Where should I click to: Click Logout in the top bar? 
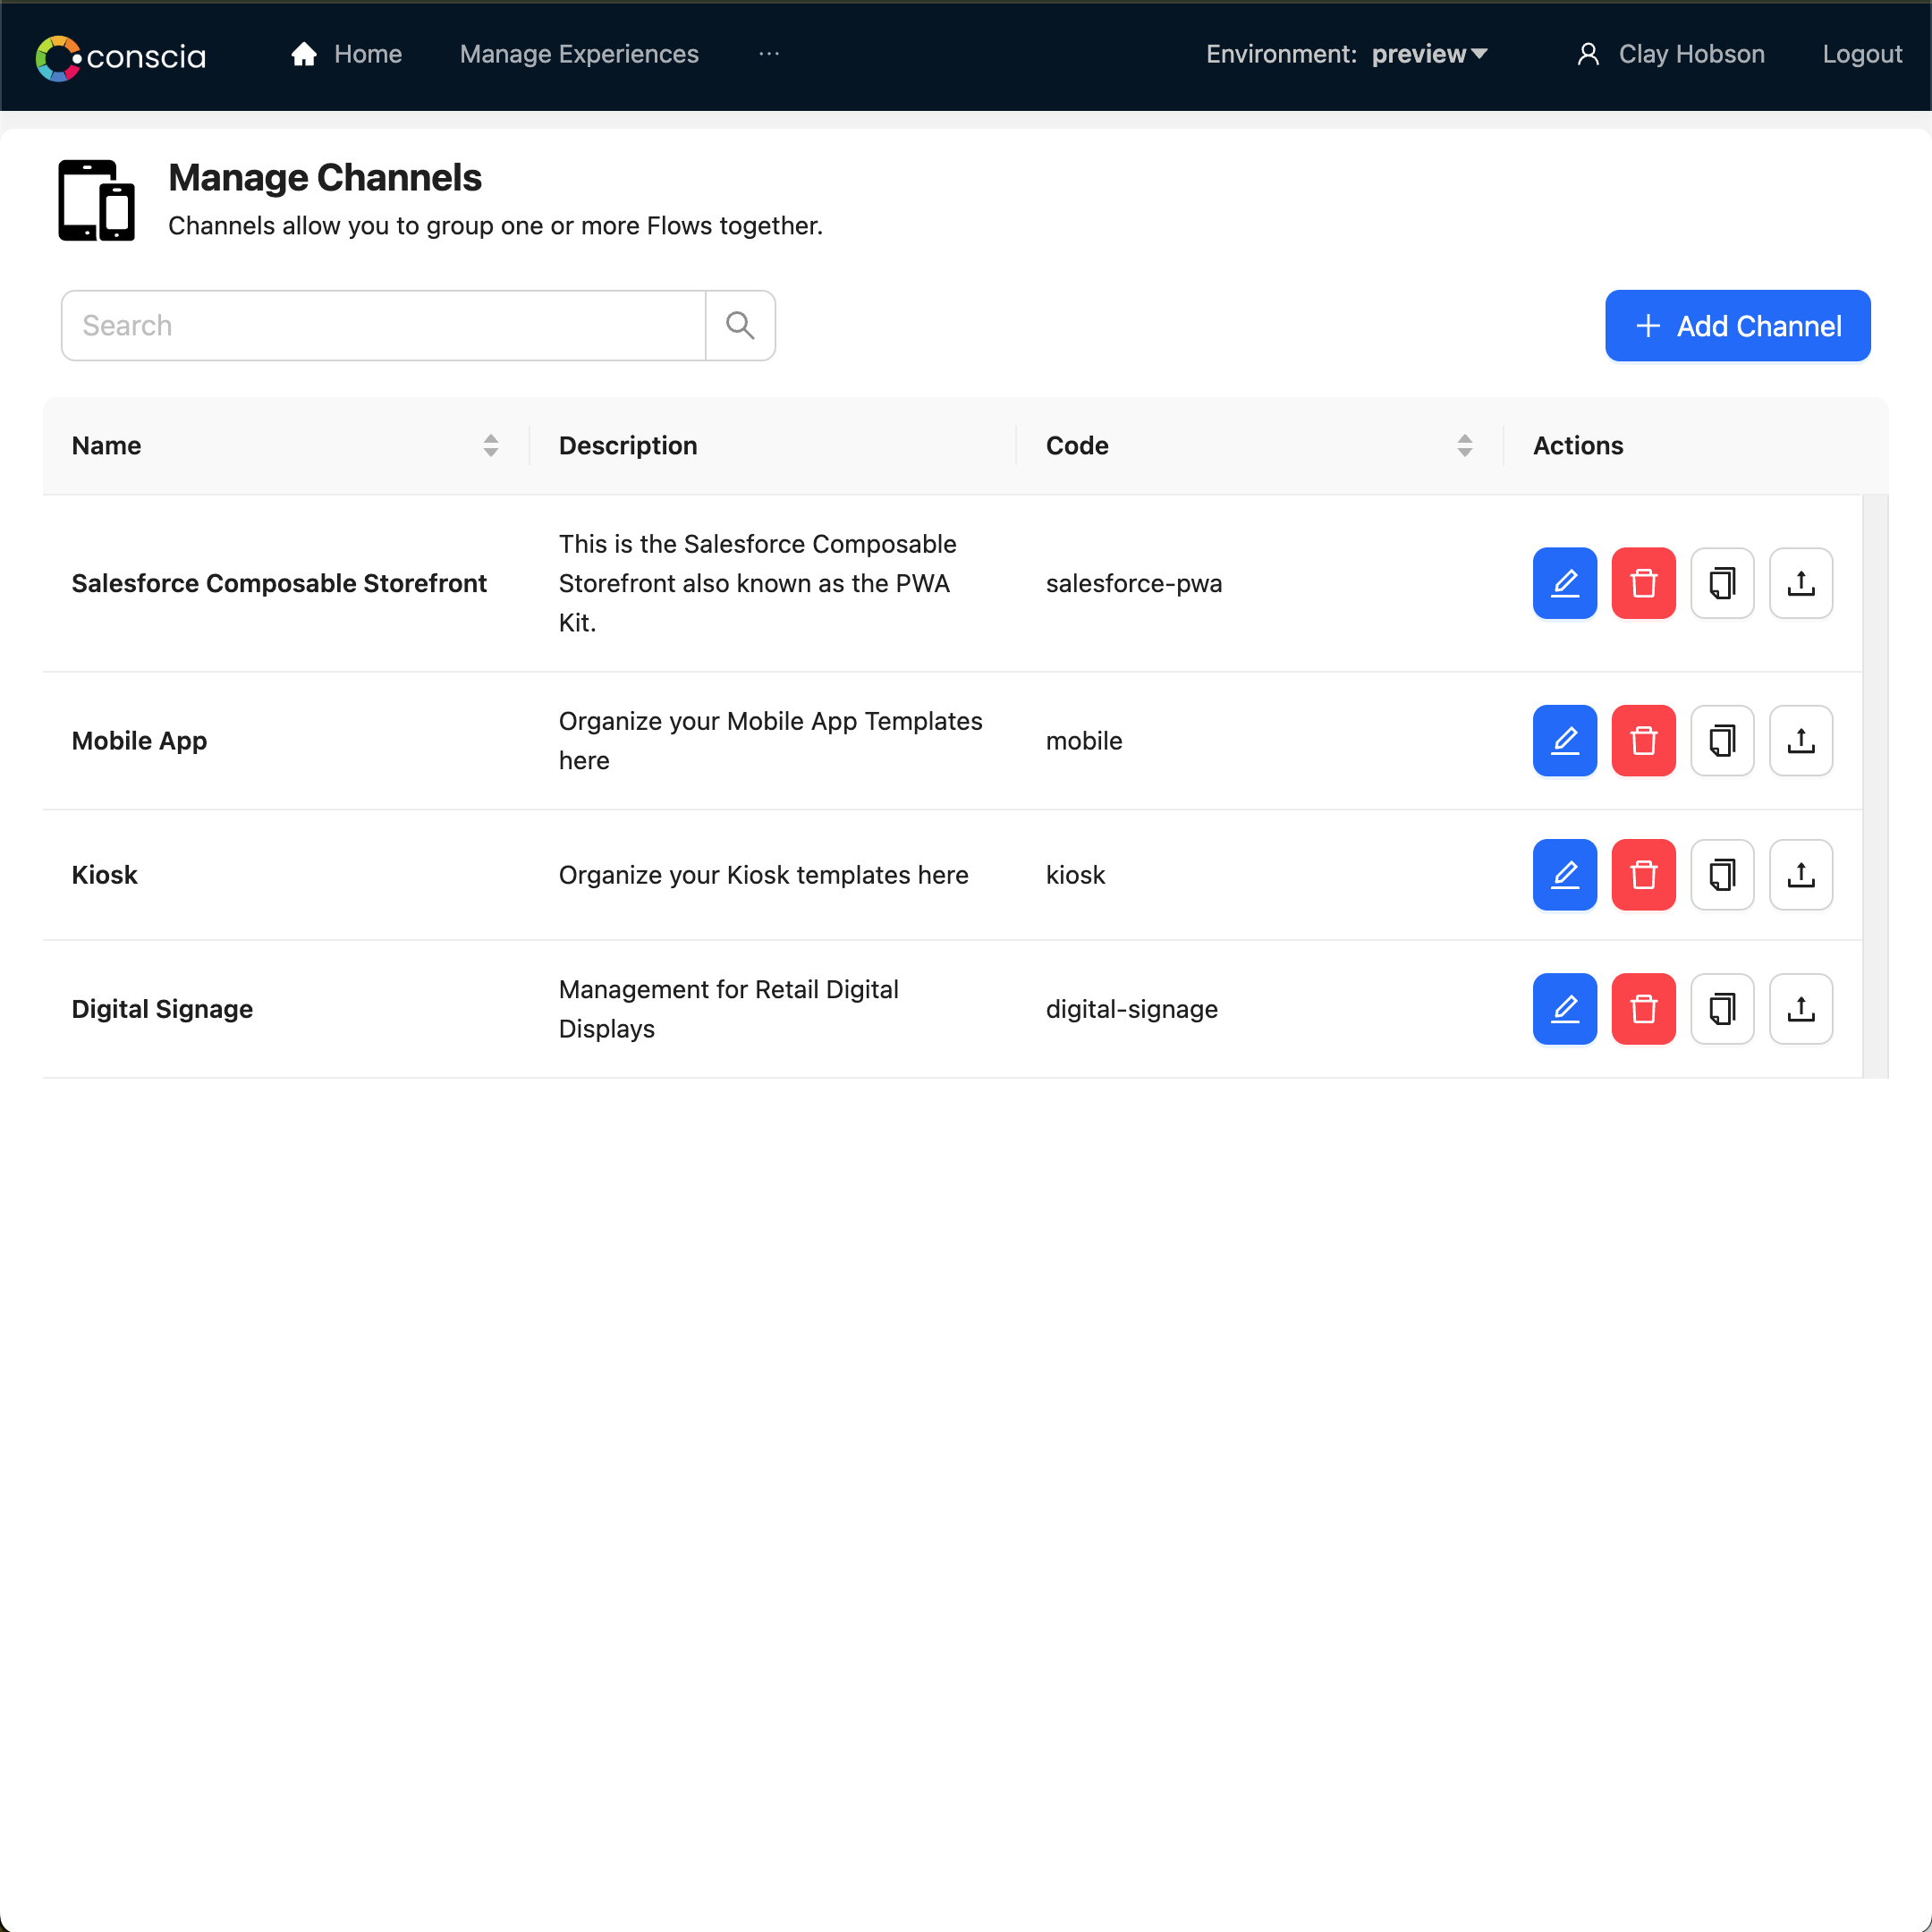[1862, 55]
